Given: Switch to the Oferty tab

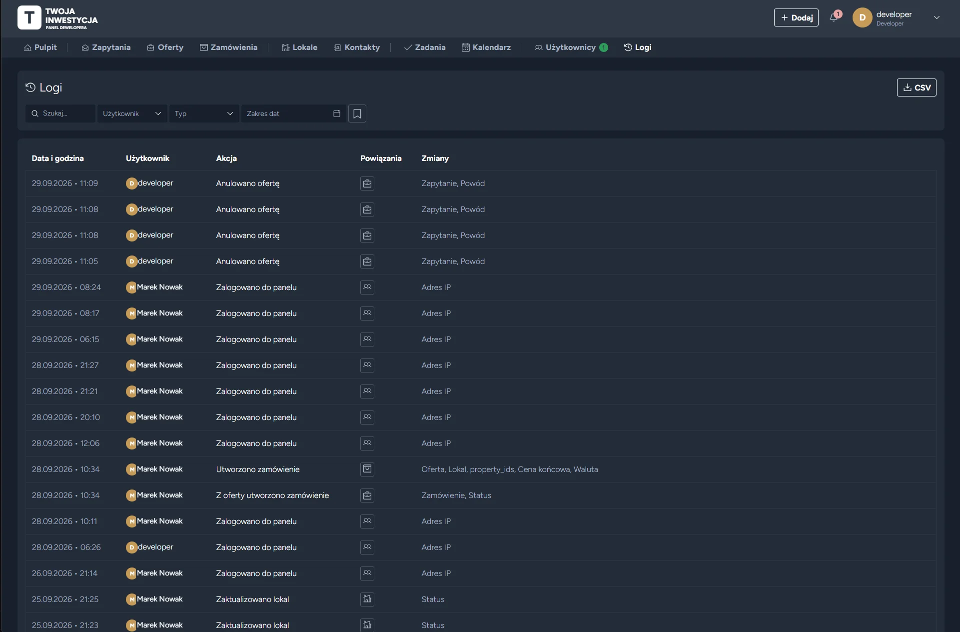Looking at the screenshot, I should pos(165,47).
